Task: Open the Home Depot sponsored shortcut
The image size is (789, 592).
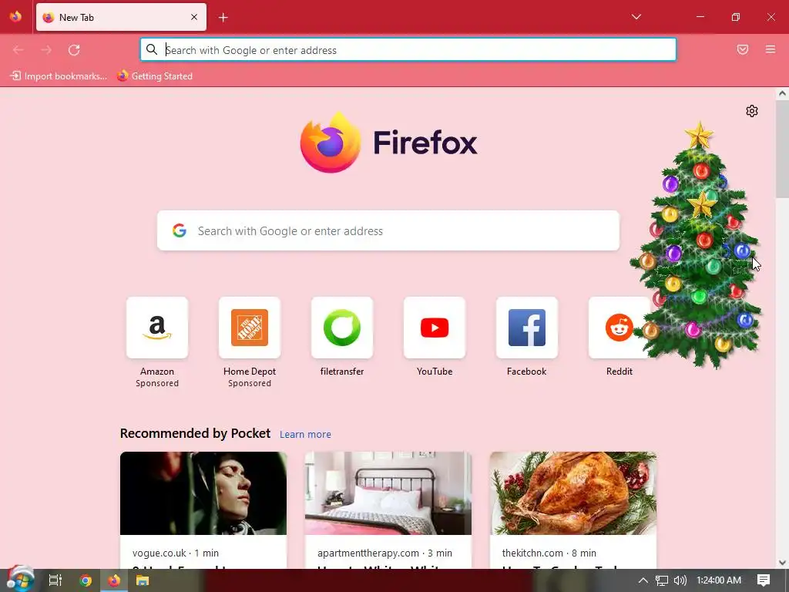Action: 250,328
